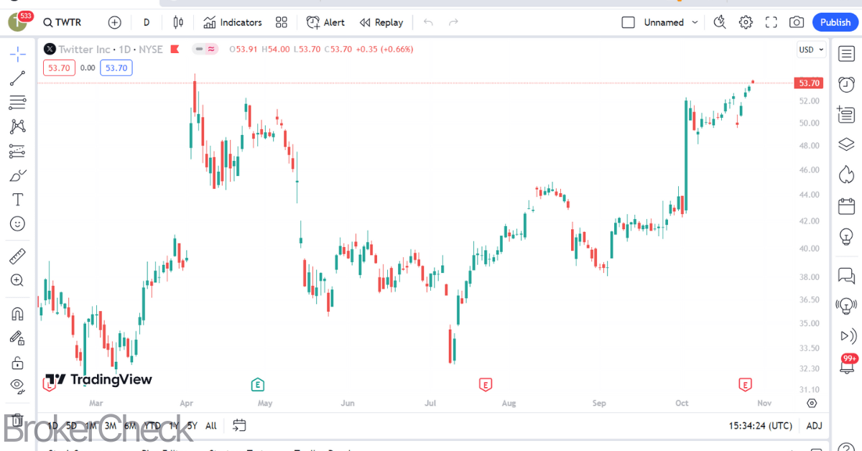Select the layout square icon
The width and height of the screenshot is (862, 451).
(x=628, y=22)
